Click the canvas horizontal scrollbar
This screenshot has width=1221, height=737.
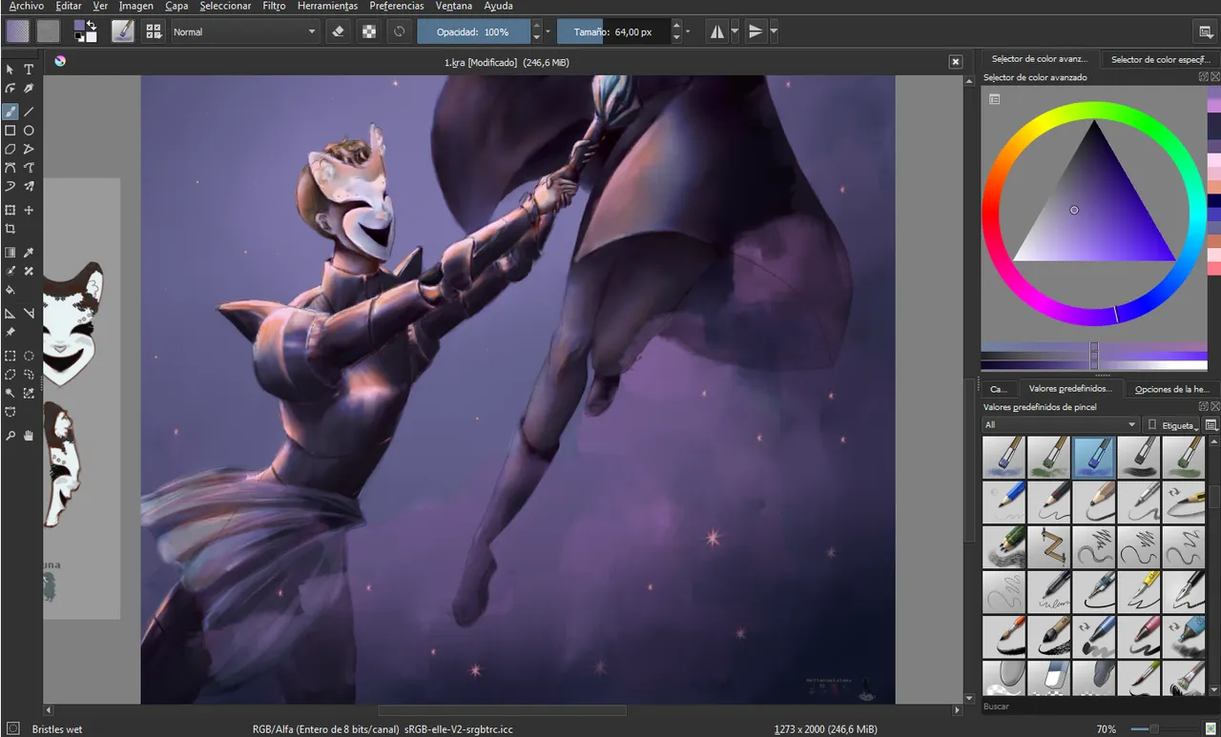pos(502,710)
